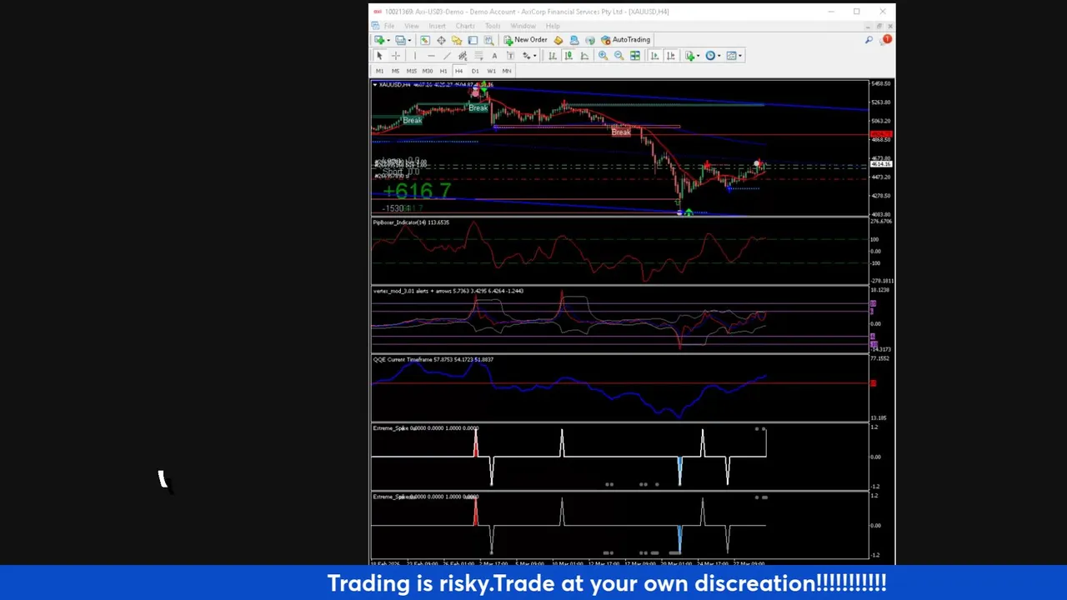The height and width of the screenshot is (600, 1067).
Task: Select the M30 timeframe button
Action: point(428,71)
